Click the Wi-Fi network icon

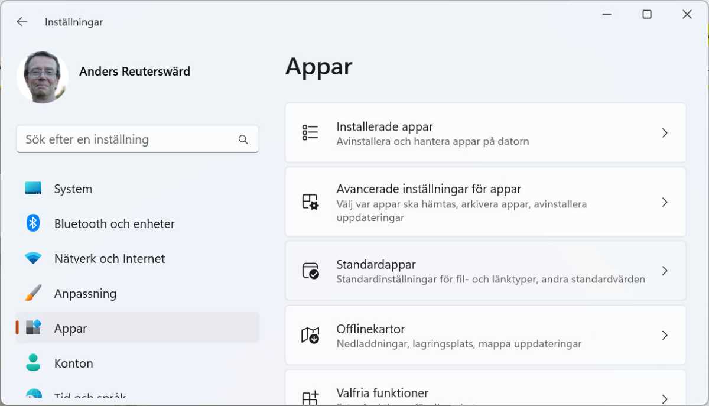point(33,258)
